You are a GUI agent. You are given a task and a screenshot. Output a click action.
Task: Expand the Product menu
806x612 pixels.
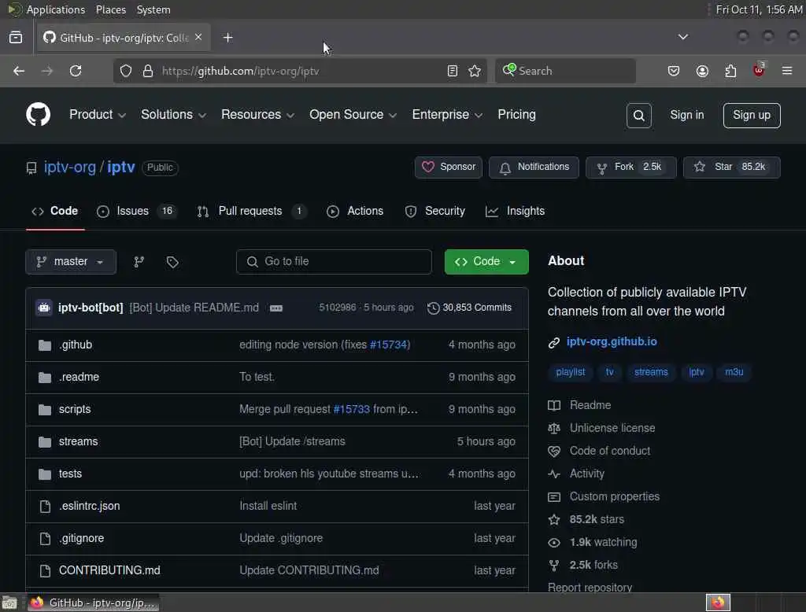pyautogui.click(x=97, y=115)
